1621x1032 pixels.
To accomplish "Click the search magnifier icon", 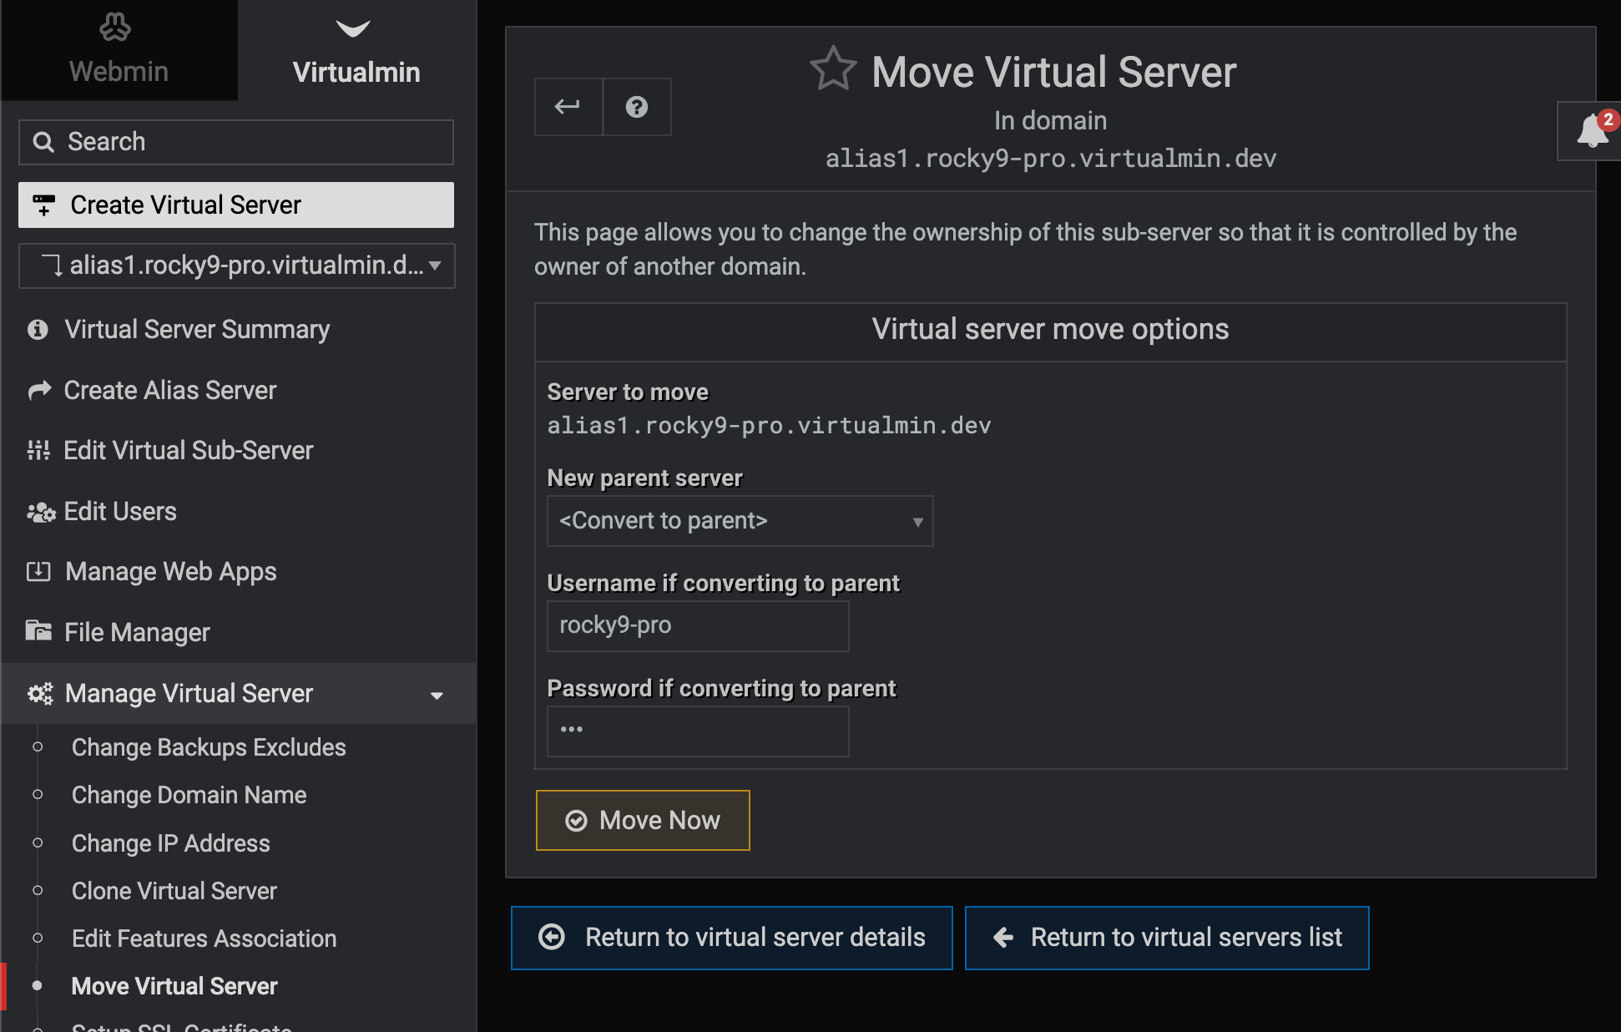I will tap(43, 142).
